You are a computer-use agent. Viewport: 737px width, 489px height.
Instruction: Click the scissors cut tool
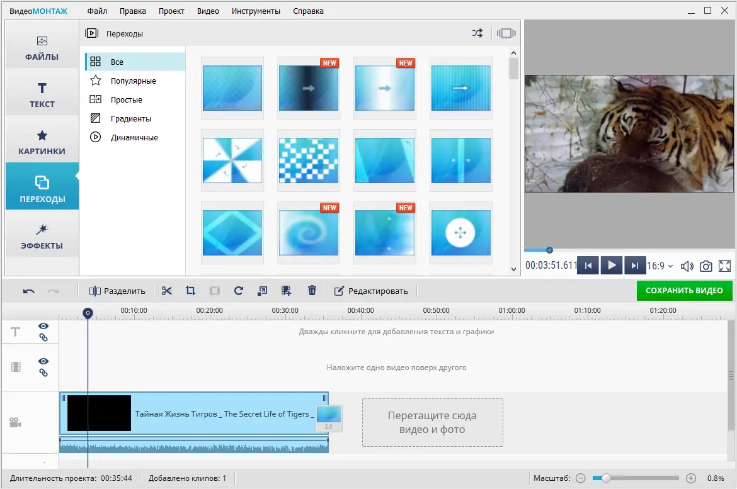click(166, 291)
